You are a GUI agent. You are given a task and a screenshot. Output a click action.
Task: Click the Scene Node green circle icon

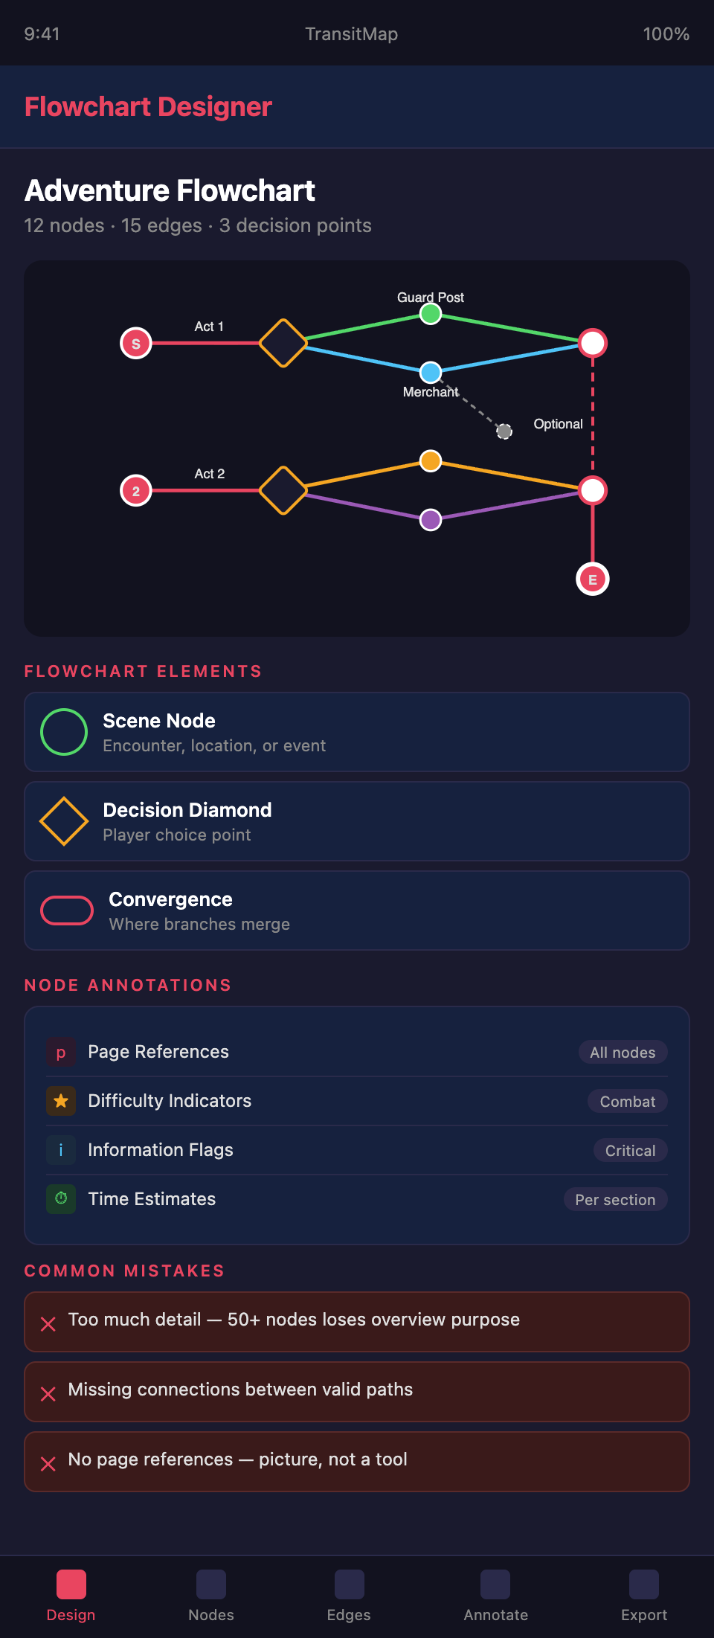pos(64,732)
